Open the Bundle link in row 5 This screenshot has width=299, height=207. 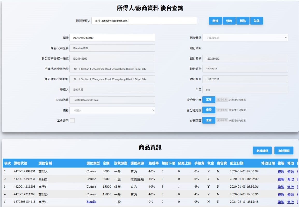coord(91,202)
